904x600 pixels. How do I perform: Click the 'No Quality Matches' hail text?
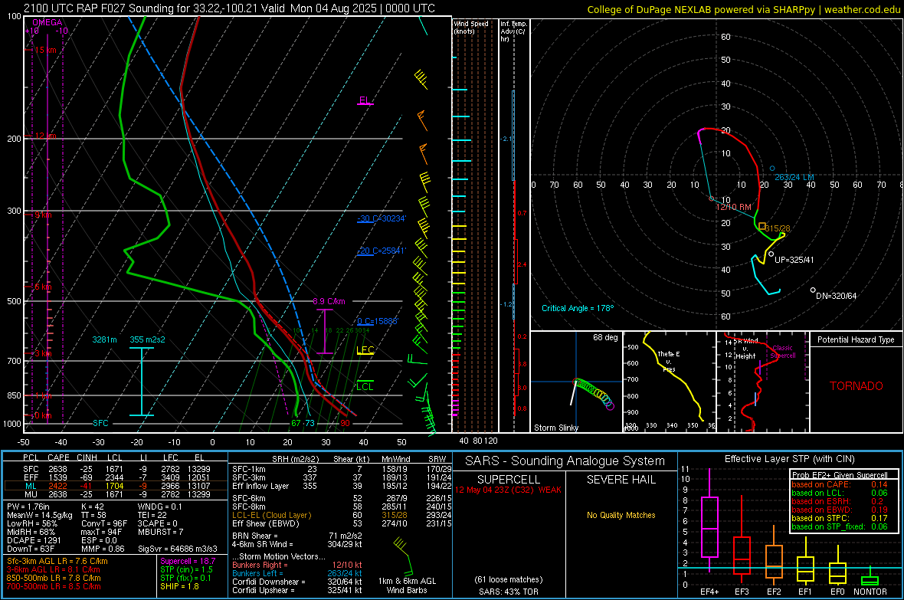621,515
